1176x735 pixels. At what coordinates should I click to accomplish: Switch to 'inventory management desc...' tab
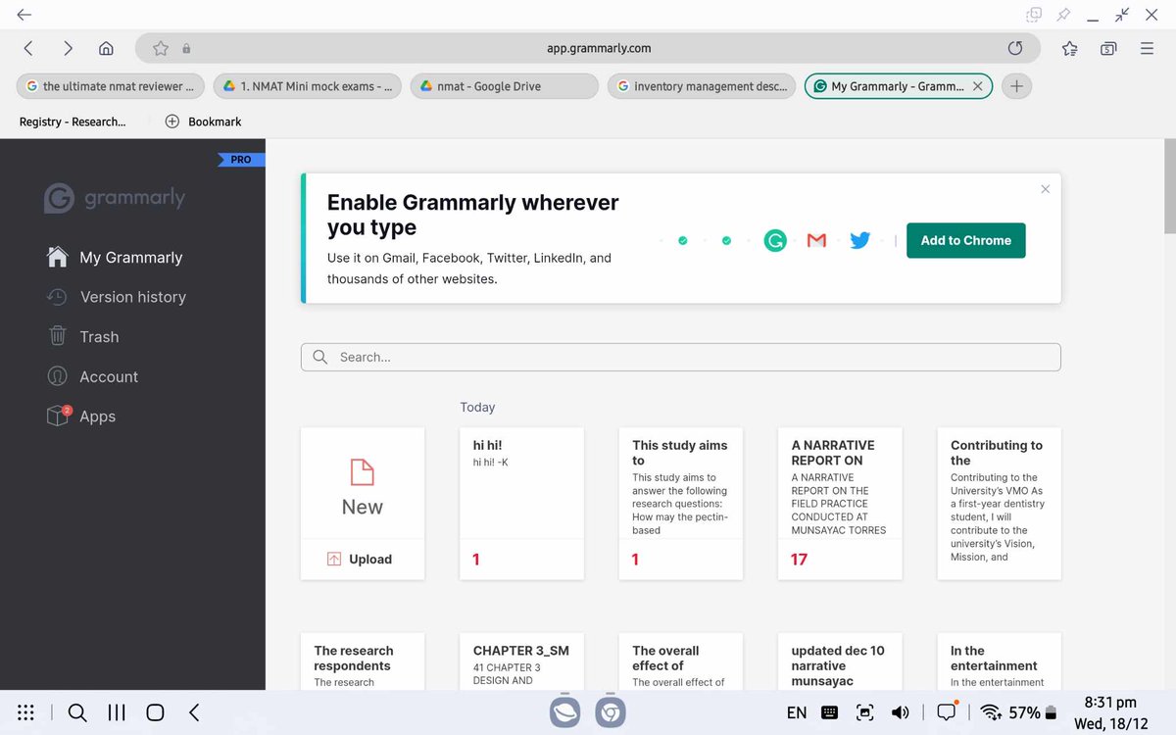click(x=702, y=86)
